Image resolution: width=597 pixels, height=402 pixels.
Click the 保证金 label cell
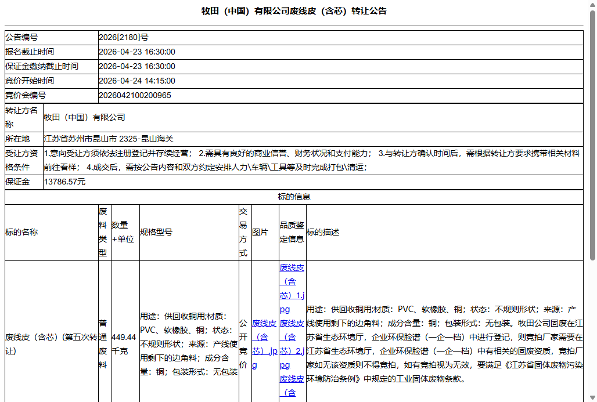coord(24,182)
